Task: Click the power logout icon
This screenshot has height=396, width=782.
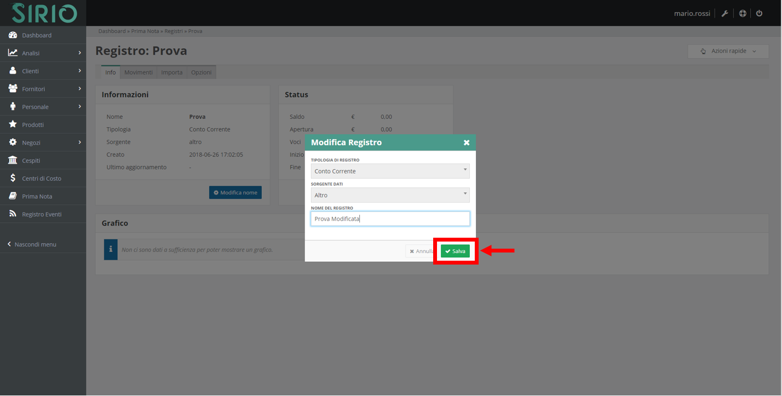Action: pyautogui.click(x=759, y=14)
